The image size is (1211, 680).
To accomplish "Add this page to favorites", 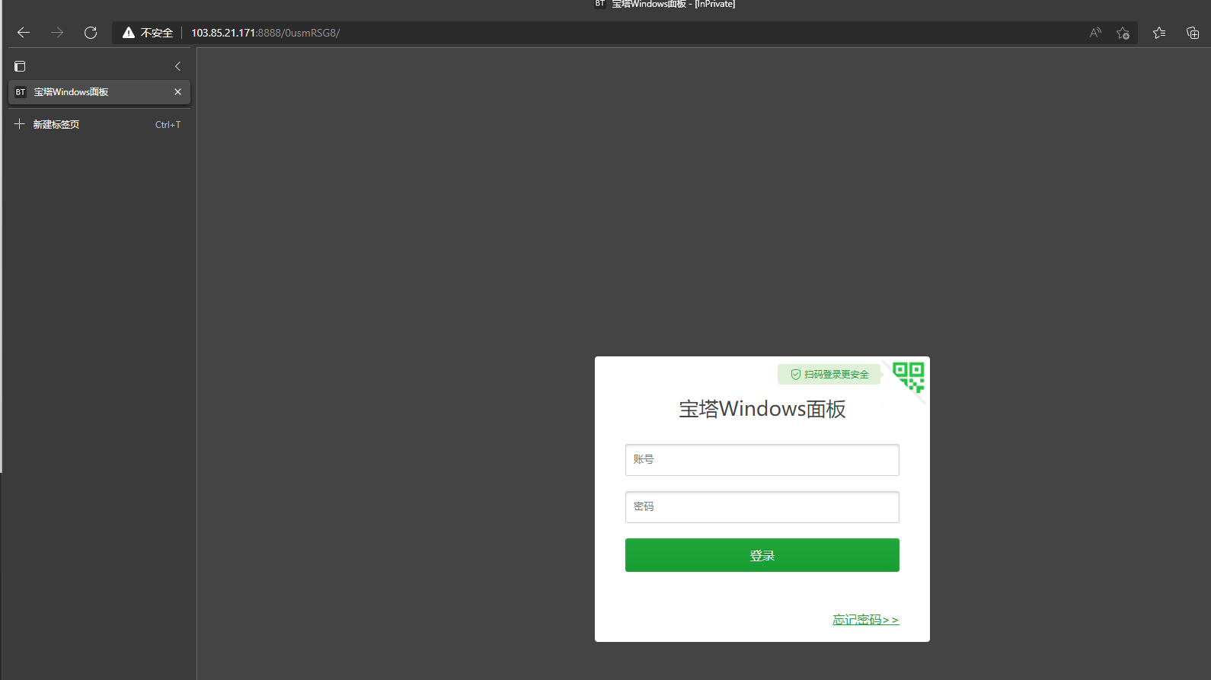I will [x=1123, y=33].
